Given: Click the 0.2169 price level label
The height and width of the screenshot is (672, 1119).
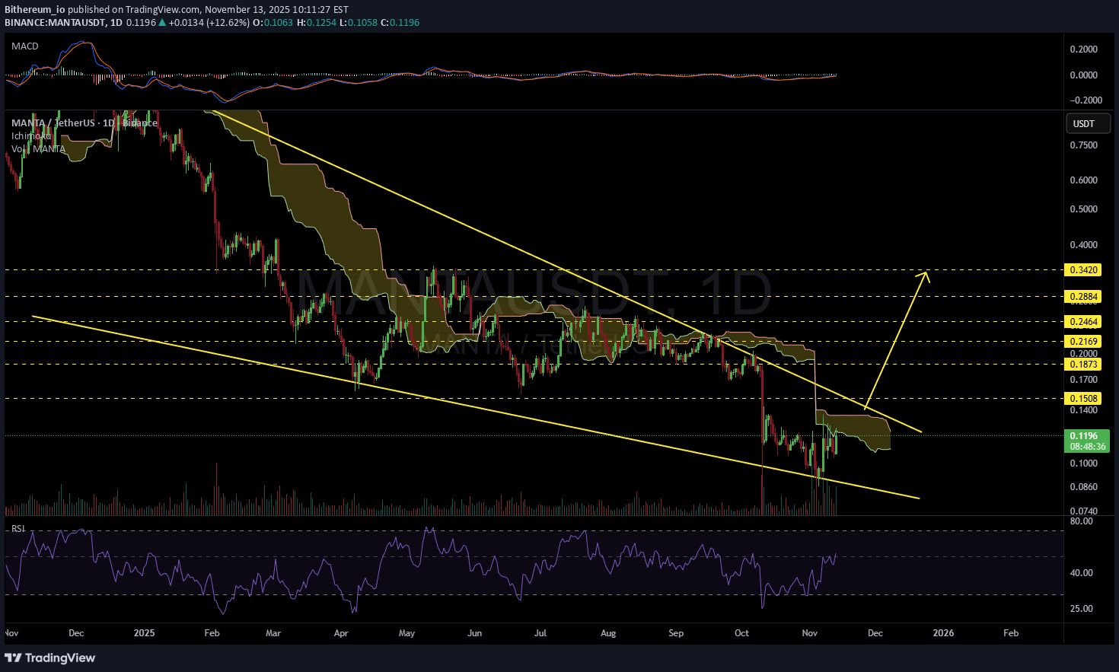Looking at the screenshot, I should (1083, 342).
